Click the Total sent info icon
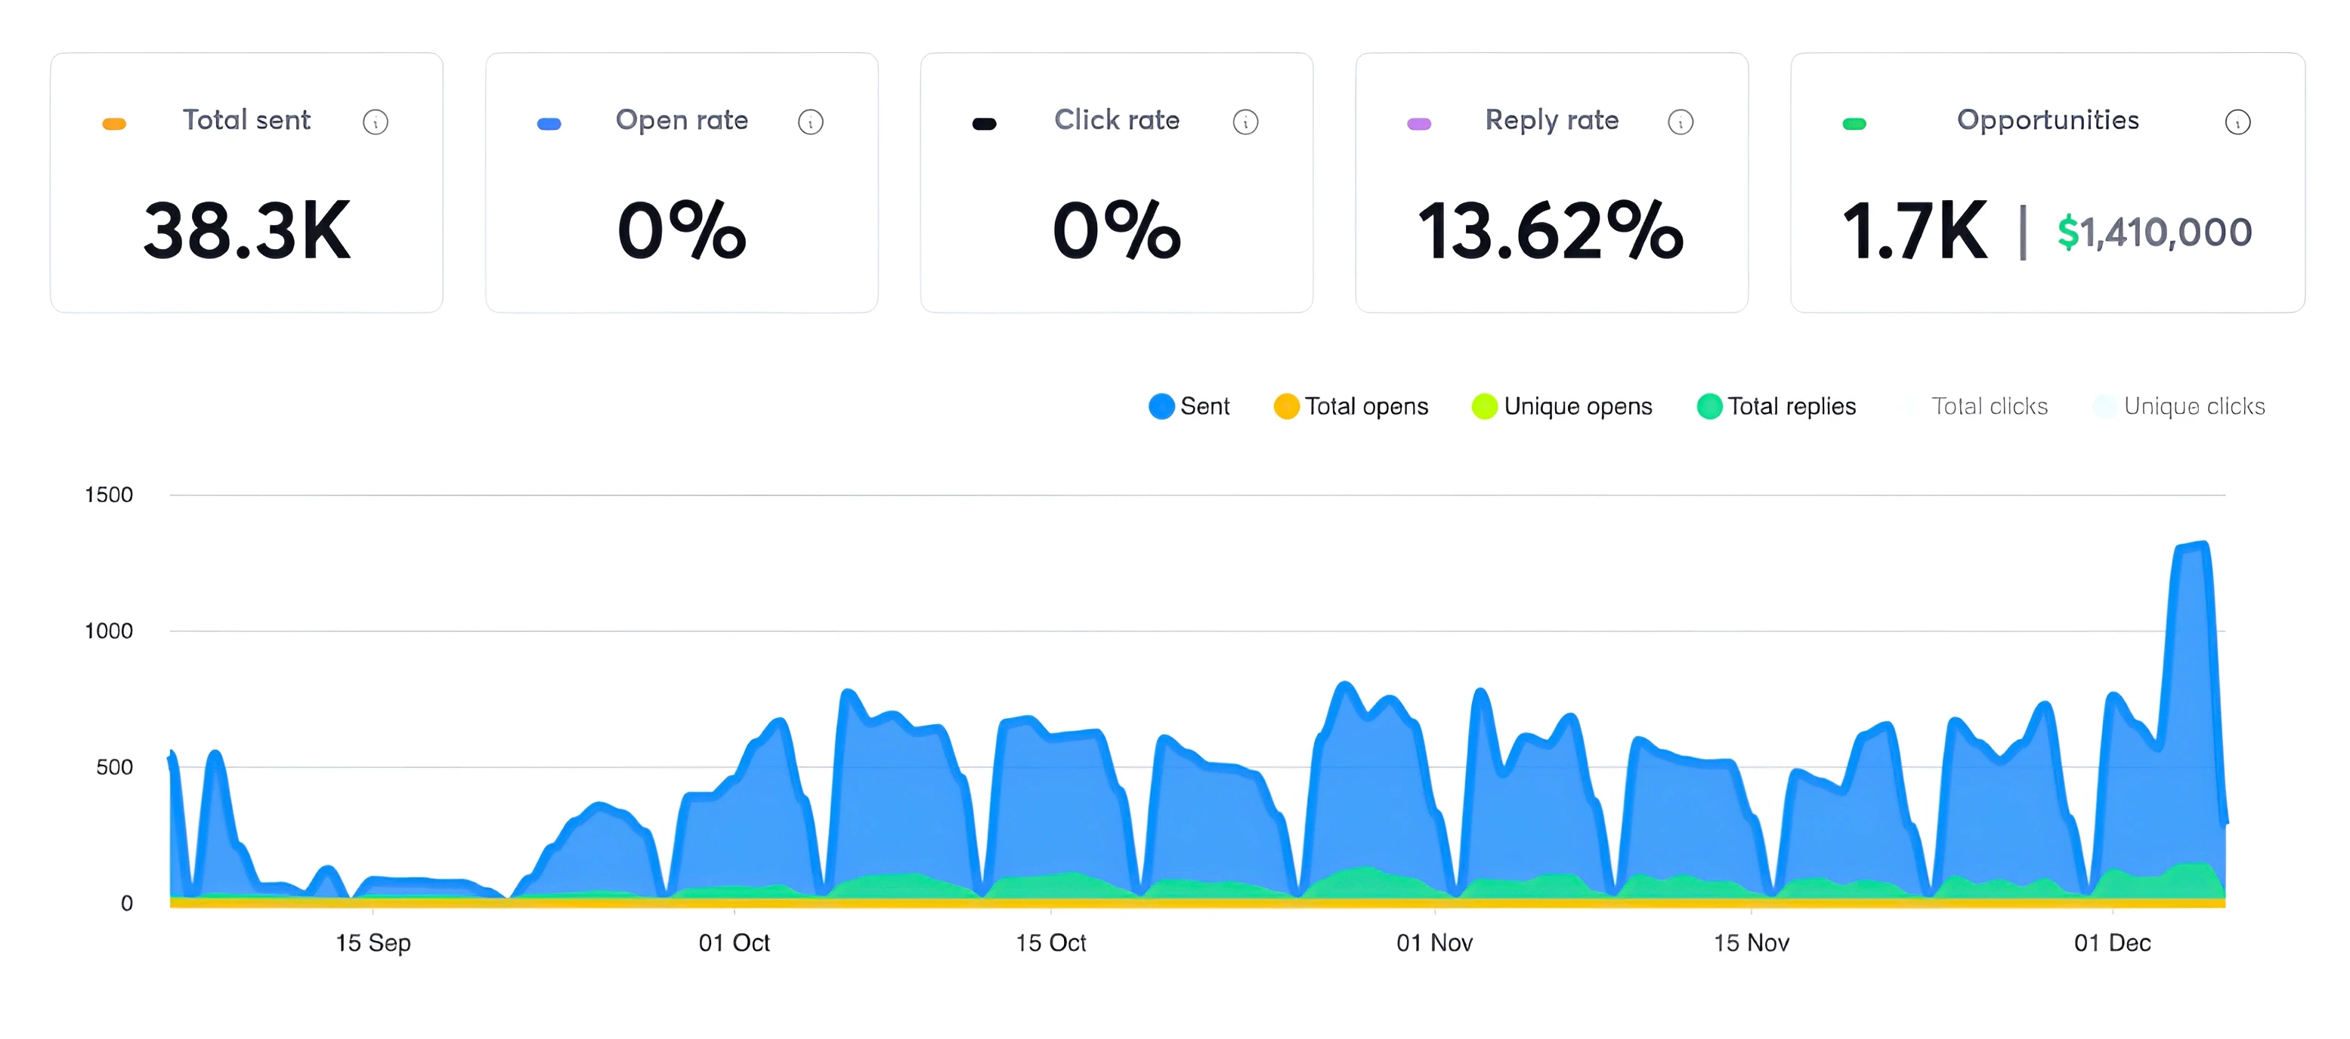The image size is (2350, 1039). pyautogui.click(x=375, y=122)
